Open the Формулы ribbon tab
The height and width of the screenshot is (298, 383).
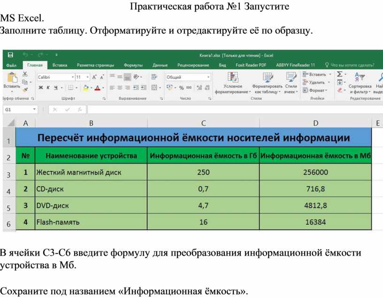tap(133, 65)
